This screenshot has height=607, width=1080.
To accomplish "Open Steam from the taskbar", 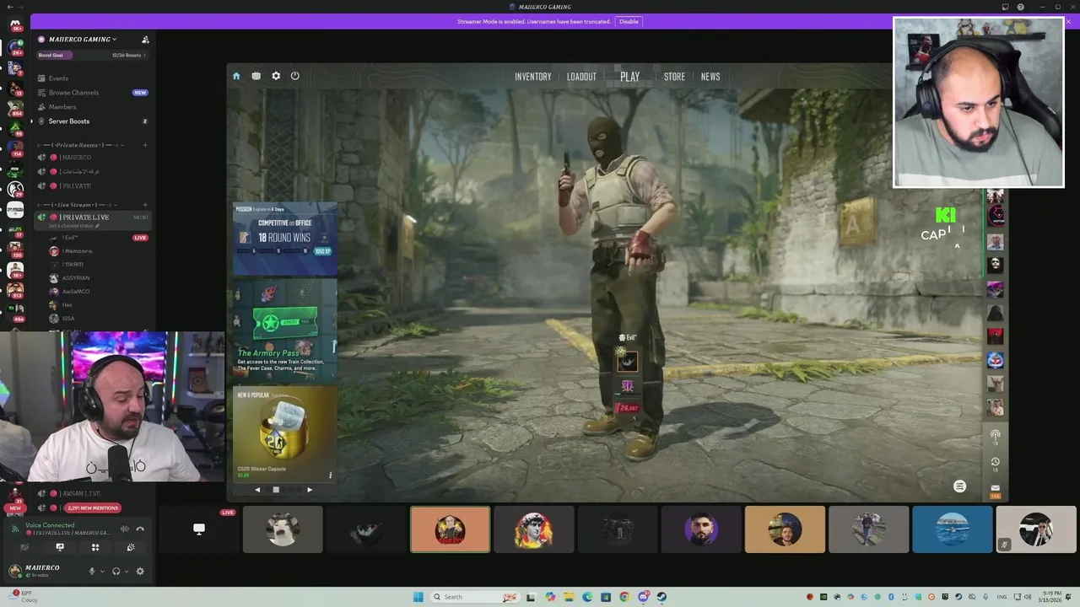I will [x=661, y=597].
